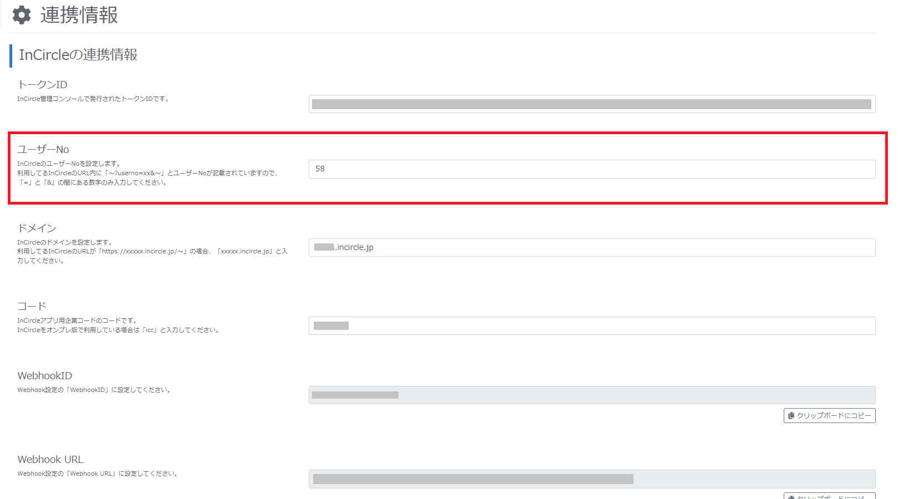Focus the ユーザーNo field containing 58
Viewport: 899px width, 499px height.
tap(592, 169)
